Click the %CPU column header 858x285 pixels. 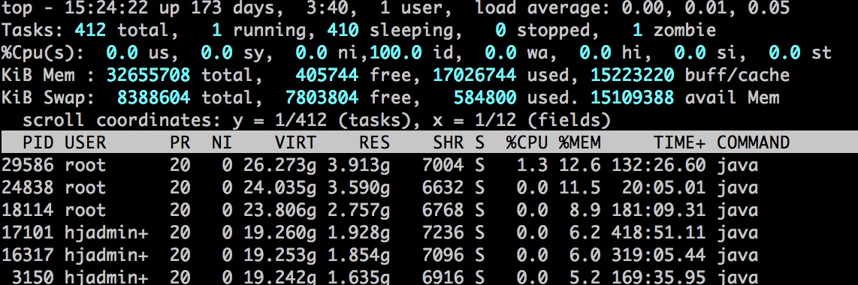pos(527,142)
